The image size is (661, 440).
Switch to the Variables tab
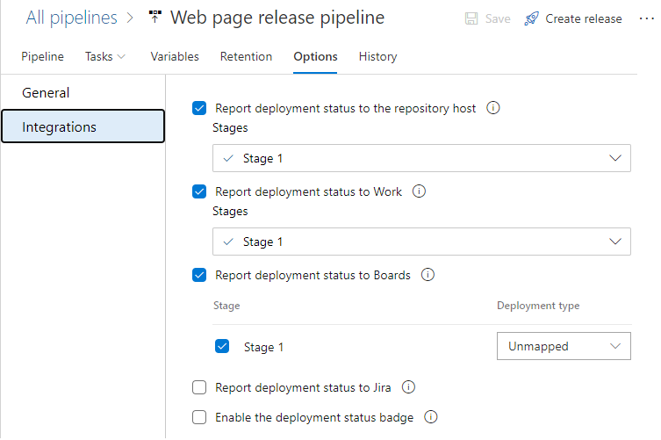175,56
